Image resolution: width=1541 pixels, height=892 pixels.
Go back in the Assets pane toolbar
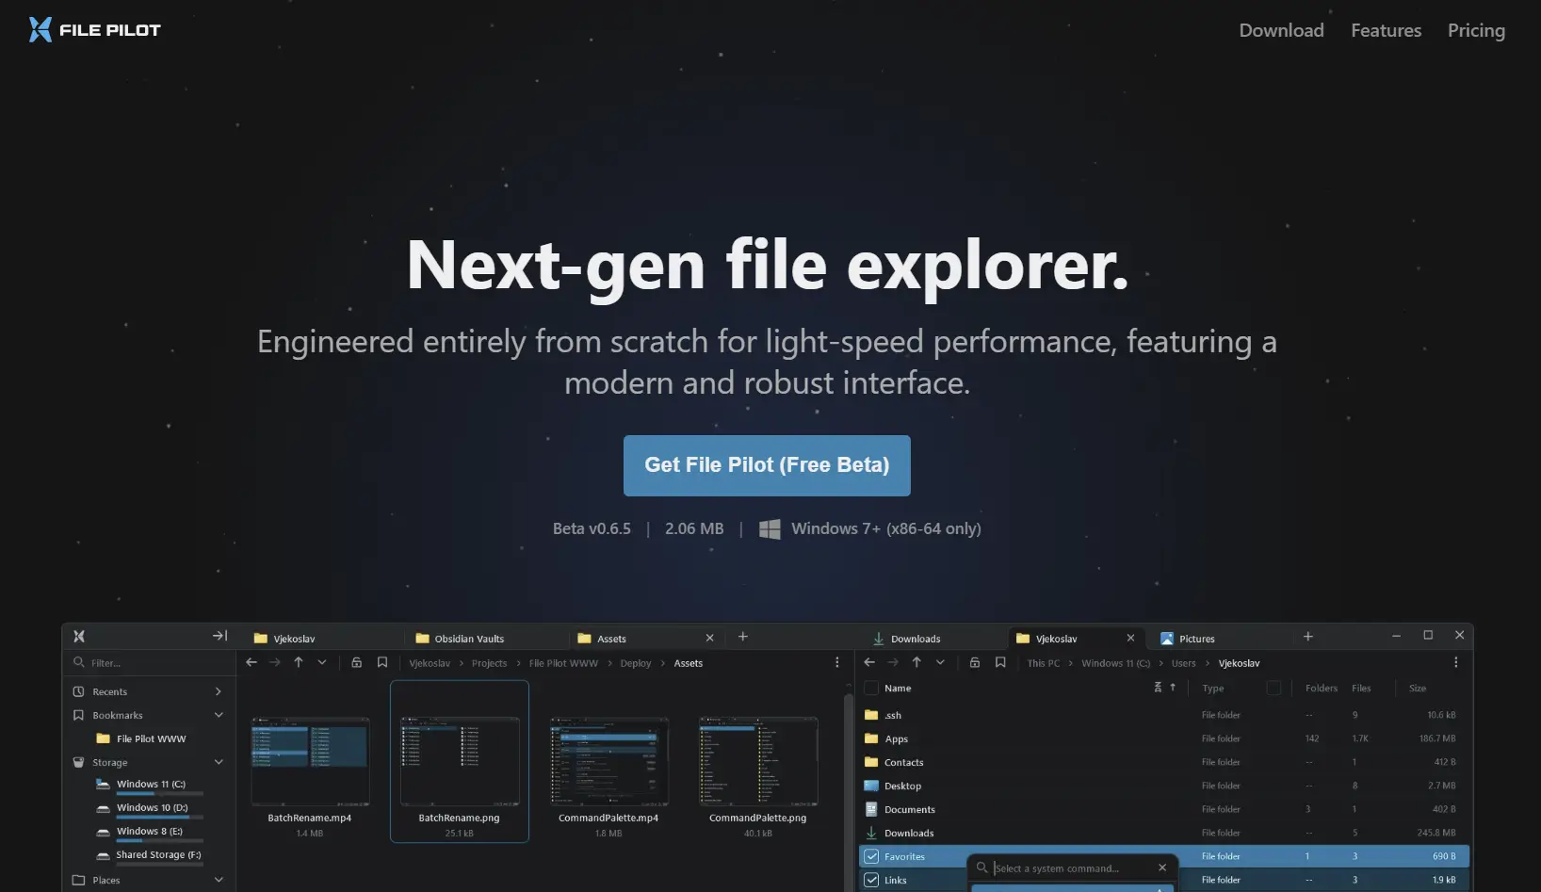pos(251,662)
